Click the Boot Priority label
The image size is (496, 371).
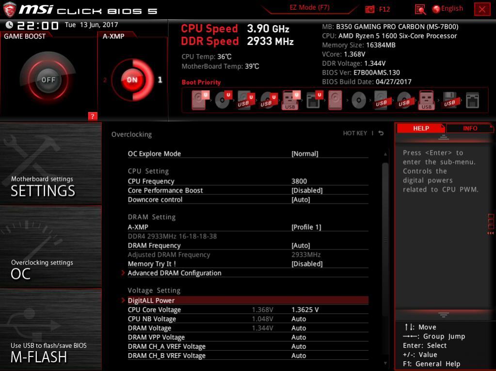[x=201, y=82]
